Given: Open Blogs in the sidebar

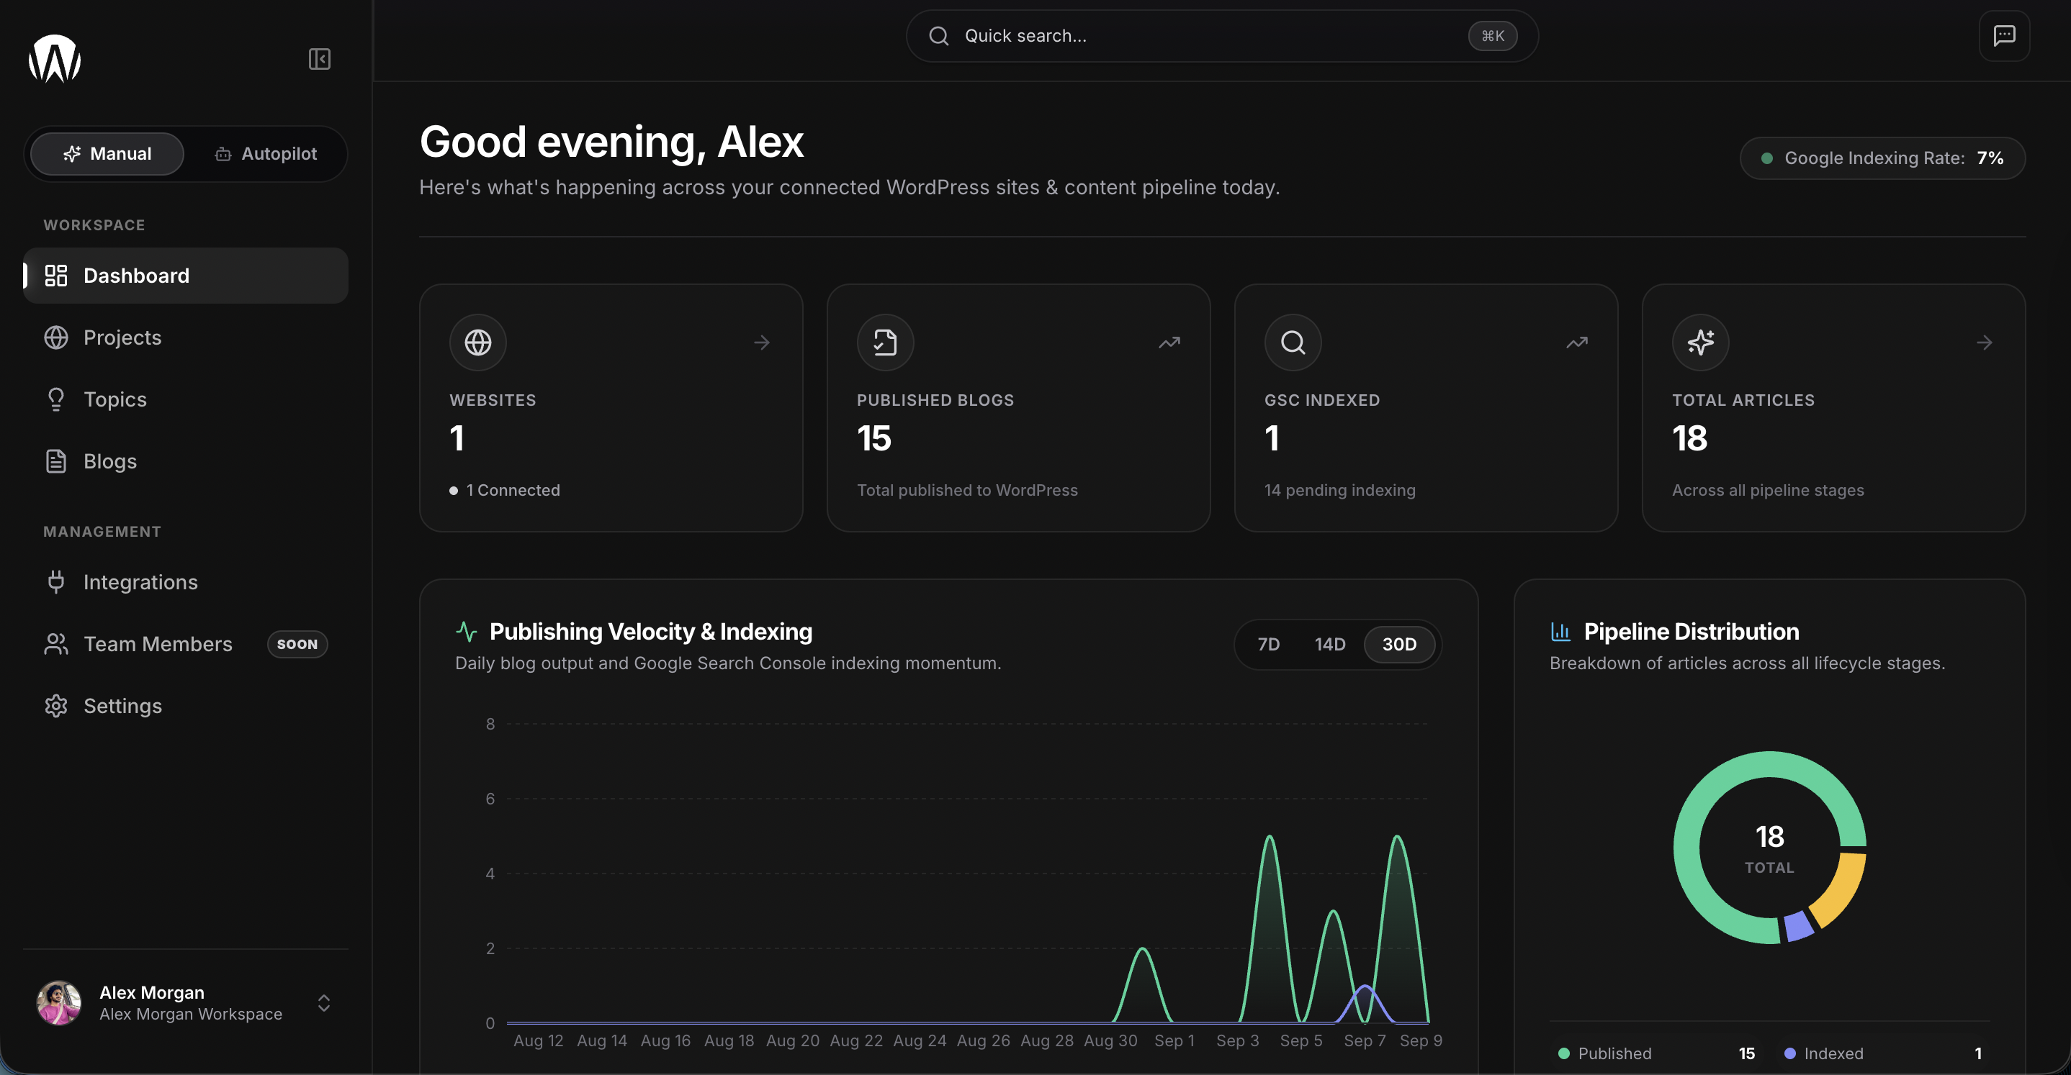Looking at the screenshot, I should pos(186,461).
